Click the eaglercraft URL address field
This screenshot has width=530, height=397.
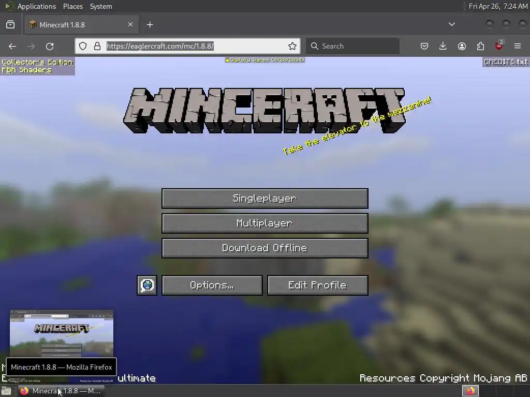[x=187, y=46]
